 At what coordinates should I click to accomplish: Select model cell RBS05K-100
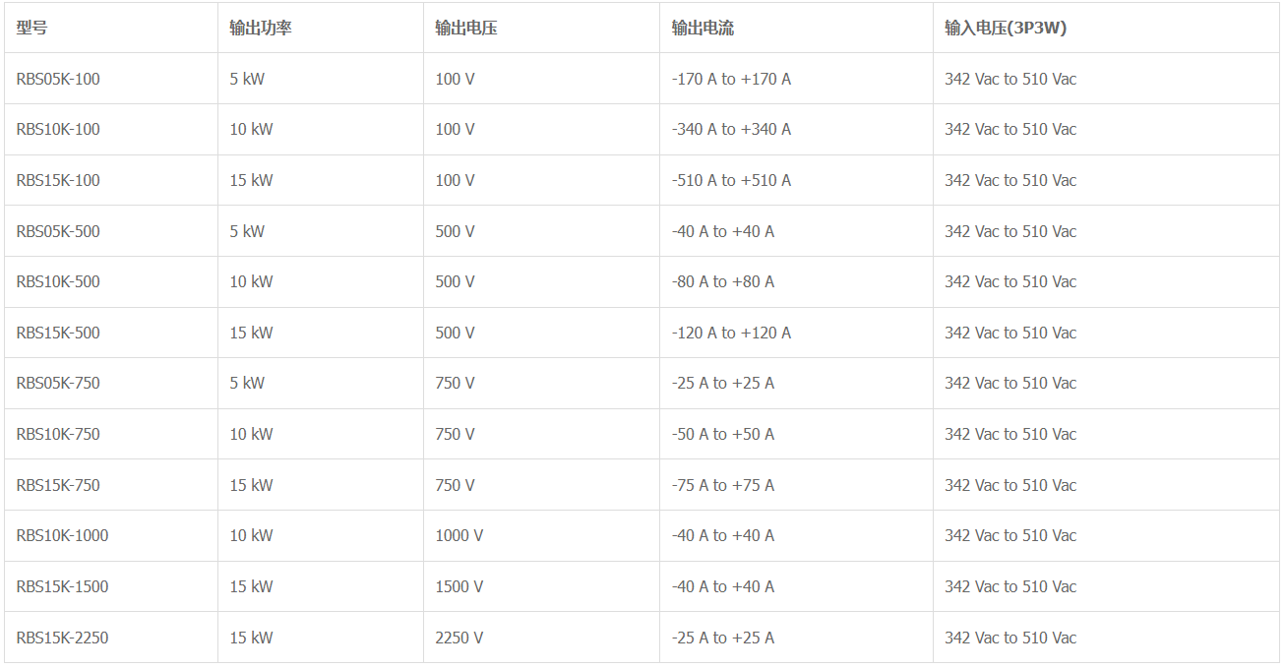58,79
